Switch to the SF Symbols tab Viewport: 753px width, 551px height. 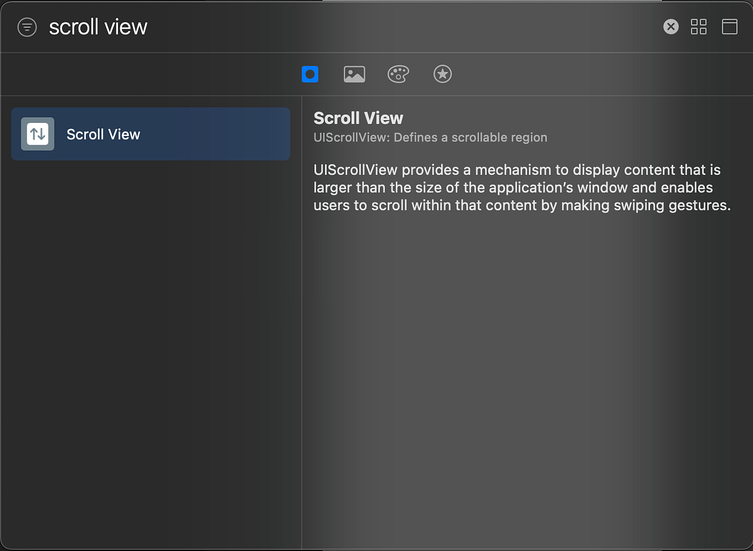[x=442, y=74]
